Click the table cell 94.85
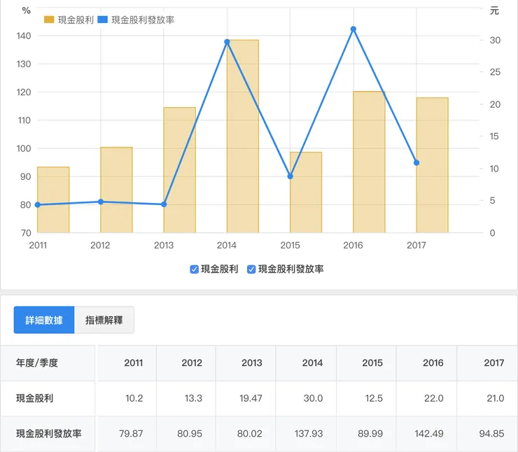The width and height of the screenshot is (518, 452). coord(491,434)
